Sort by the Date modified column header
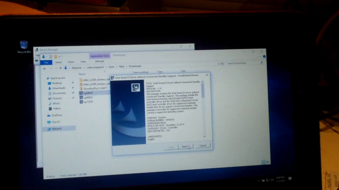Image resolution: width=339 pixels, height=190 pixels. tap(141, 72)
